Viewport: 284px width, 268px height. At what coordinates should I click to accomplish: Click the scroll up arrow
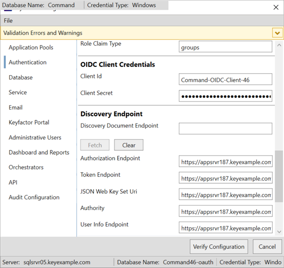point(279,45)
